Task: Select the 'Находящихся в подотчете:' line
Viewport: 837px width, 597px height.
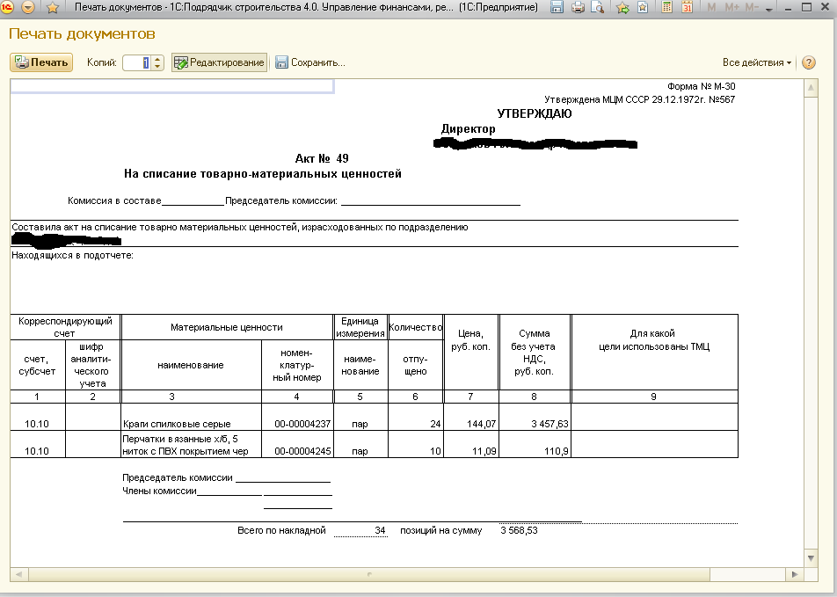Action: click(x=73, y=255)
